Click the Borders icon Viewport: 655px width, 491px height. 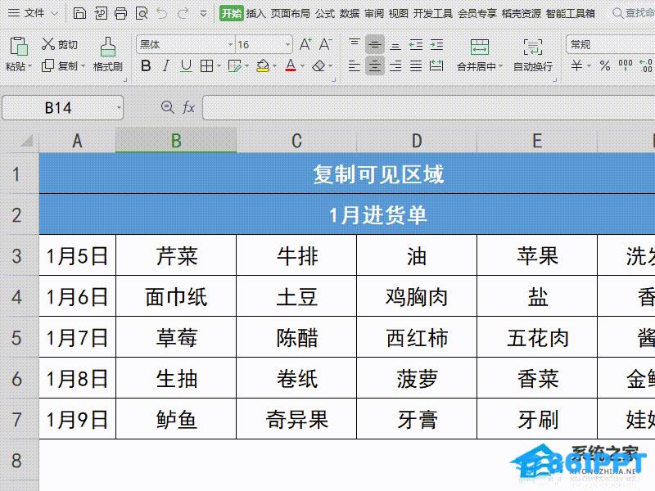(207, 65)
